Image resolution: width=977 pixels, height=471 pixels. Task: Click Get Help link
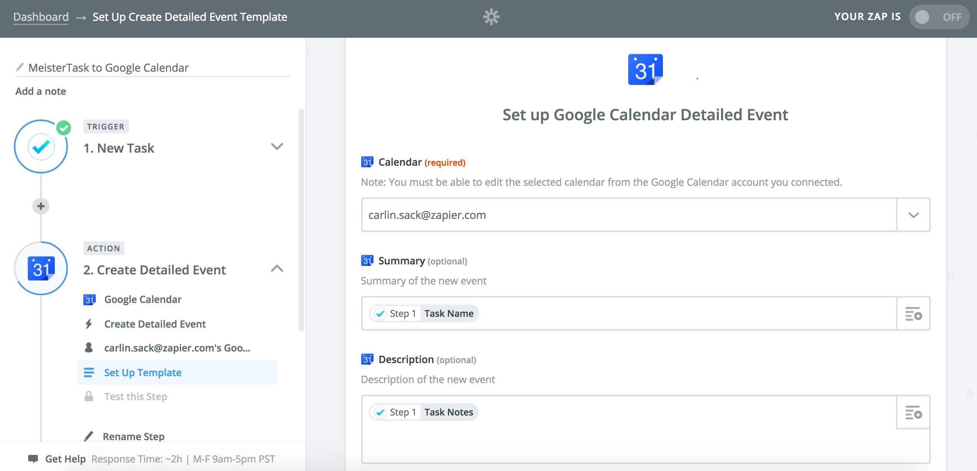pyautogui.click(x=65, y=459)
